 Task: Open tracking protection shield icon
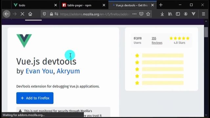point(45,14)
